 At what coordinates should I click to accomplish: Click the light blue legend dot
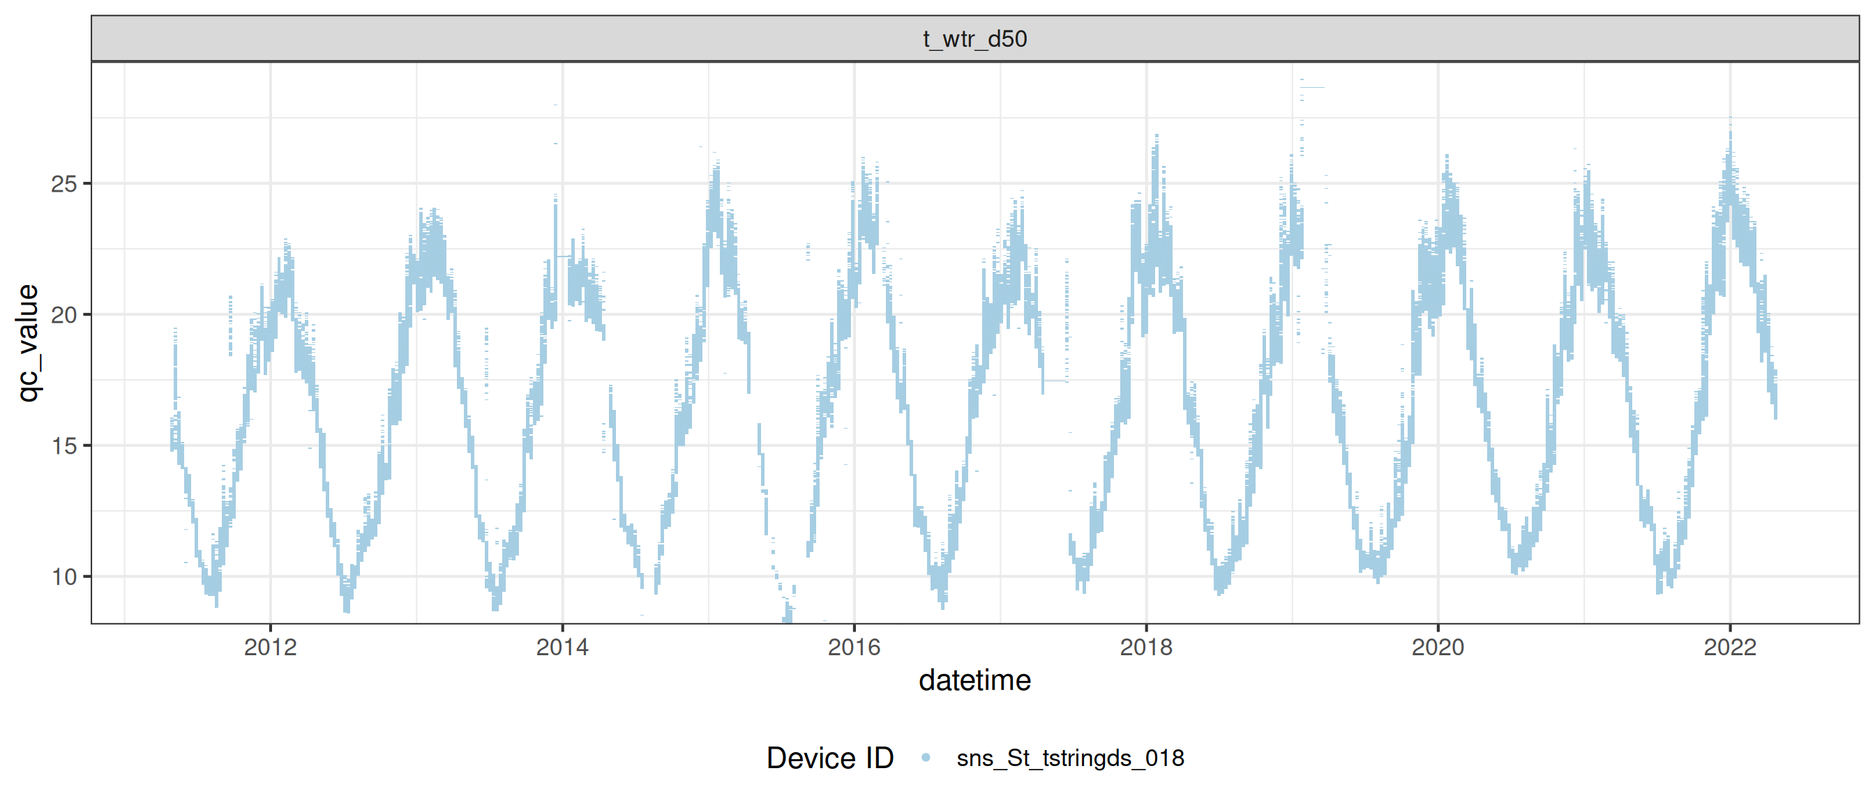point(926,757)
